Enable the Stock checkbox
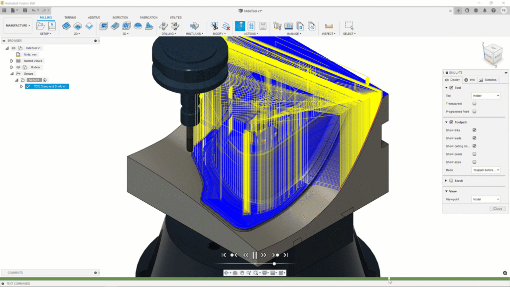Screen dimensions: 510x287 (451, 180)
